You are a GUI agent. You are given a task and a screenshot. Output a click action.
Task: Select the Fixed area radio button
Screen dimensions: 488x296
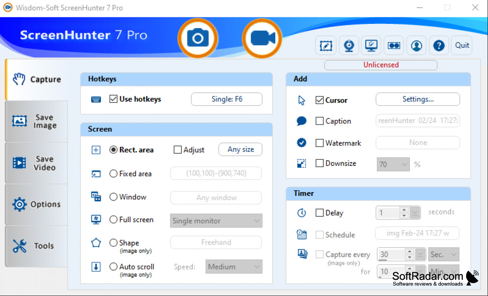point(114,174)
